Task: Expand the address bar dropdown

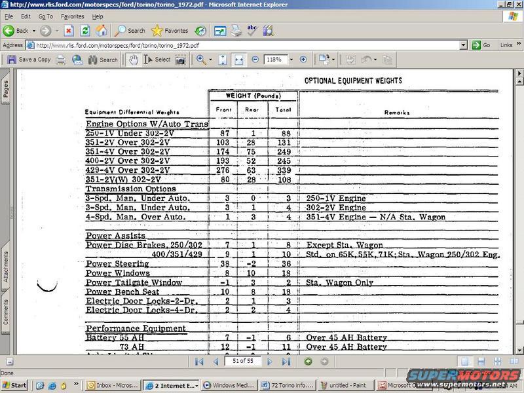Action: tap(463, 45)
